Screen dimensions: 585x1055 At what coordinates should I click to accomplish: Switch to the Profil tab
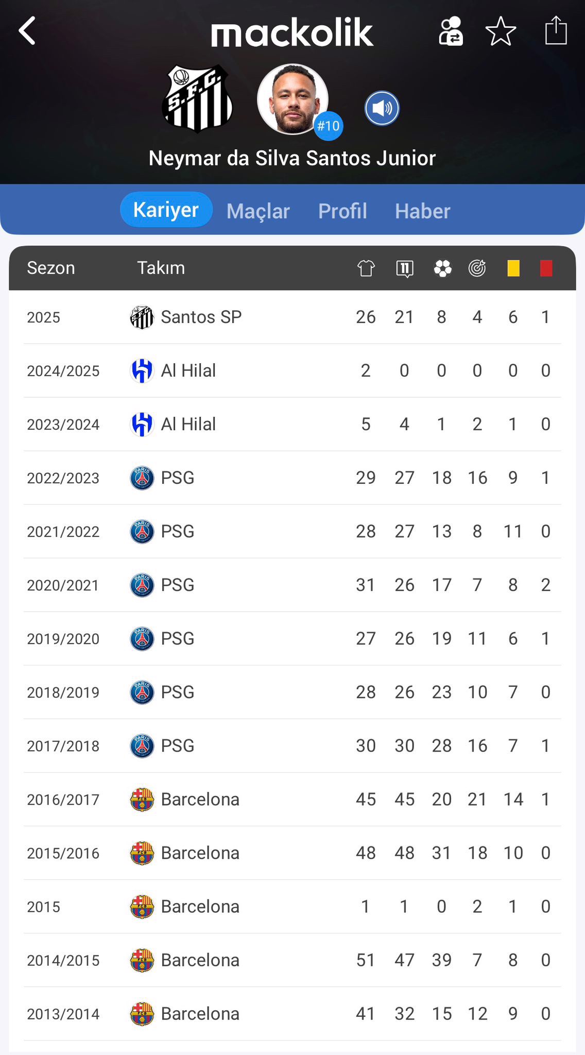click(342, 211)
